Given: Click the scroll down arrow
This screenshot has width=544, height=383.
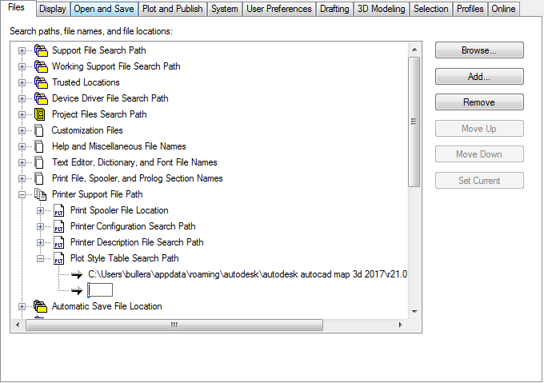Looking at the screenshot, I should coord(414,312).
